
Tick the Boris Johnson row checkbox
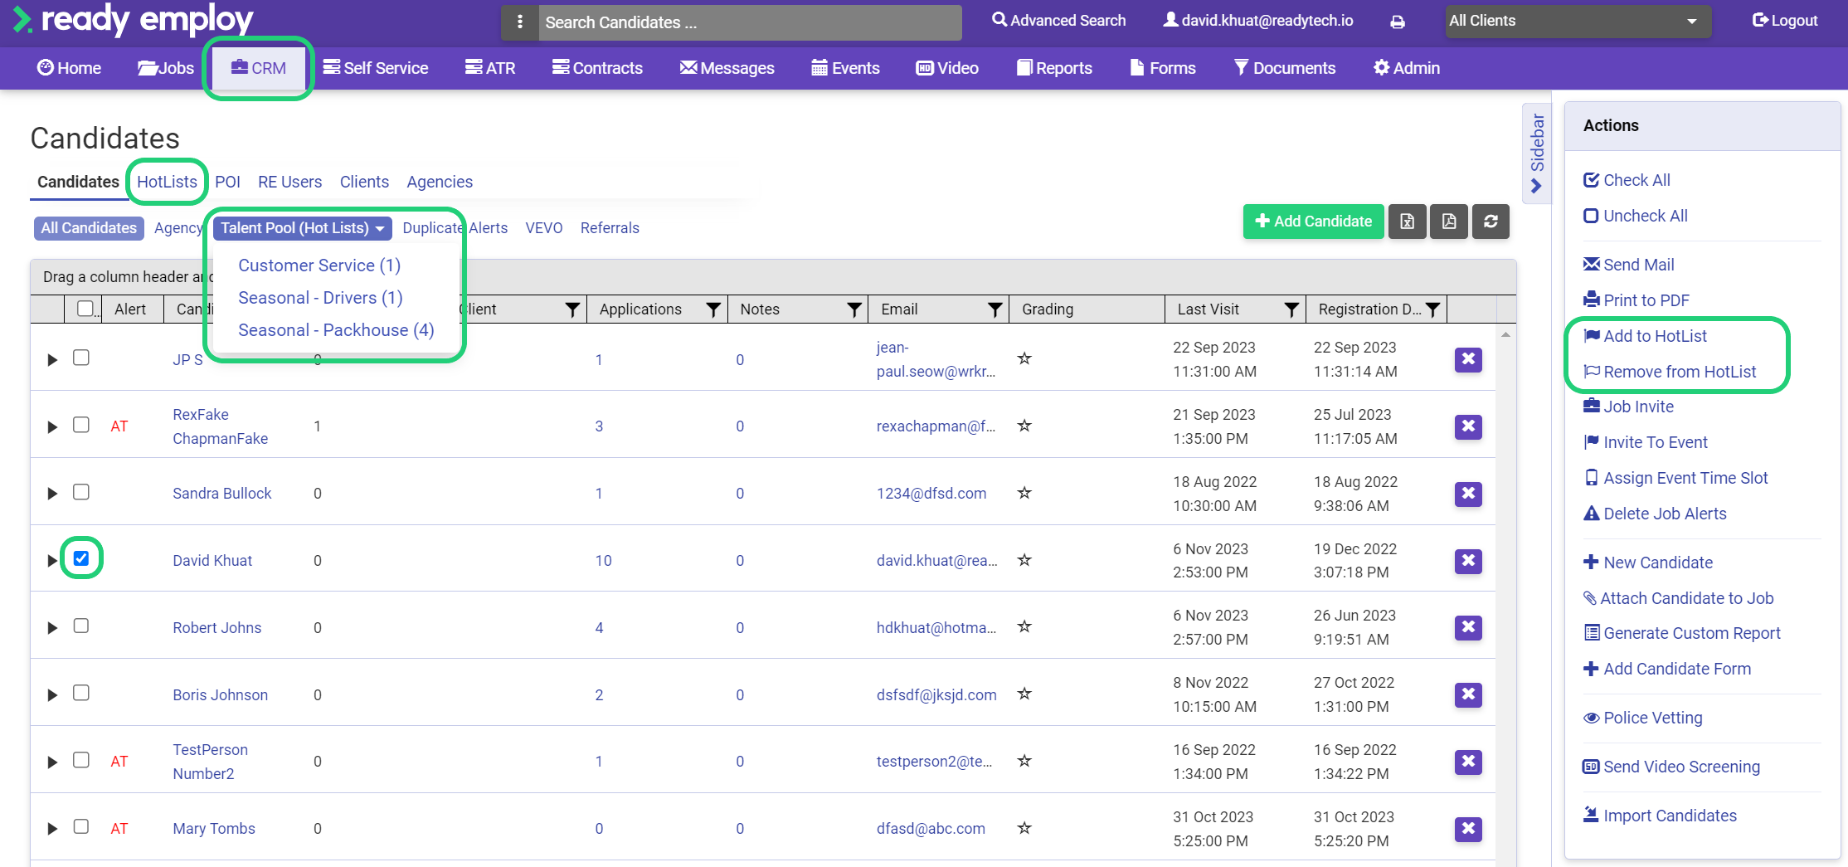tap(81, 693)
